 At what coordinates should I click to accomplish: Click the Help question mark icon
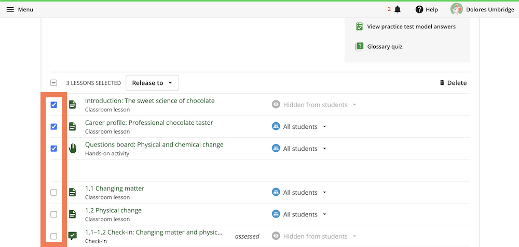pos(419,9)
